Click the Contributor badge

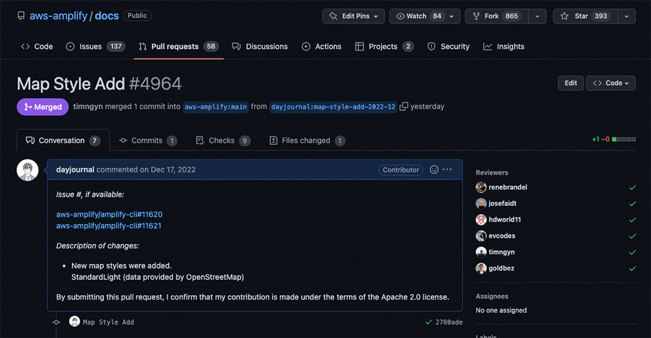[x=400, y=170]
